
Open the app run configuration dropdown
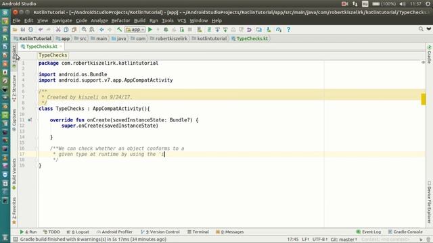coord(135,30)
